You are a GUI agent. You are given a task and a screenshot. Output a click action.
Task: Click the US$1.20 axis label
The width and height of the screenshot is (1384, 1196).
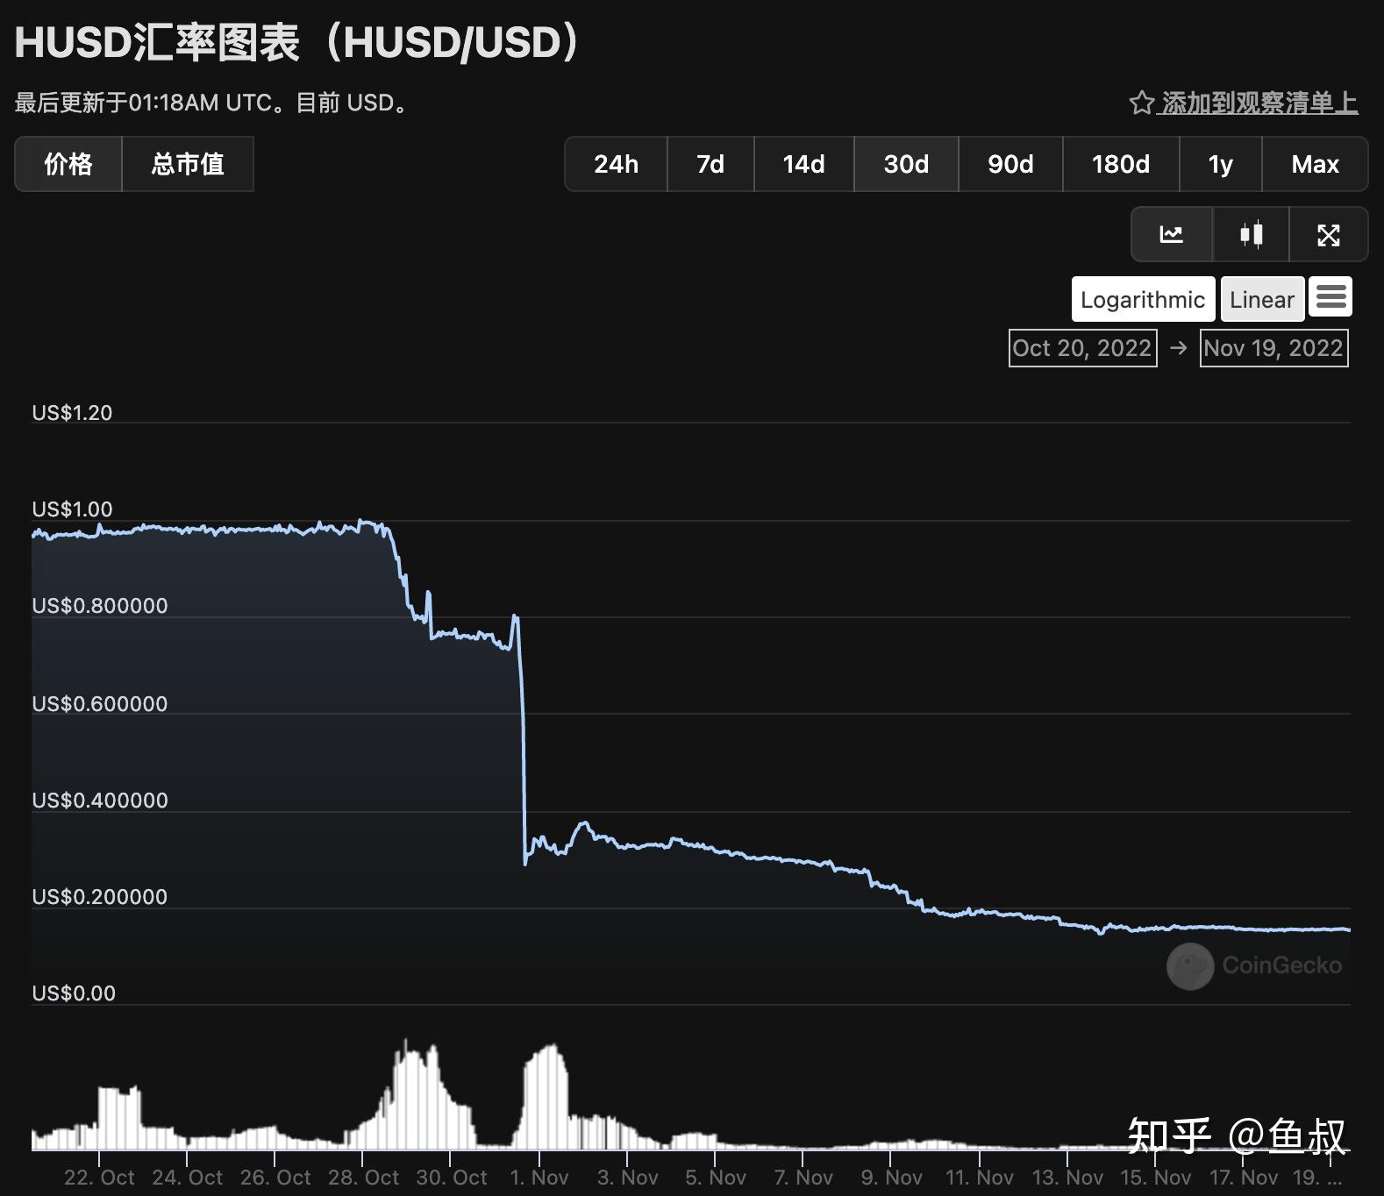(x=72, y=413)
